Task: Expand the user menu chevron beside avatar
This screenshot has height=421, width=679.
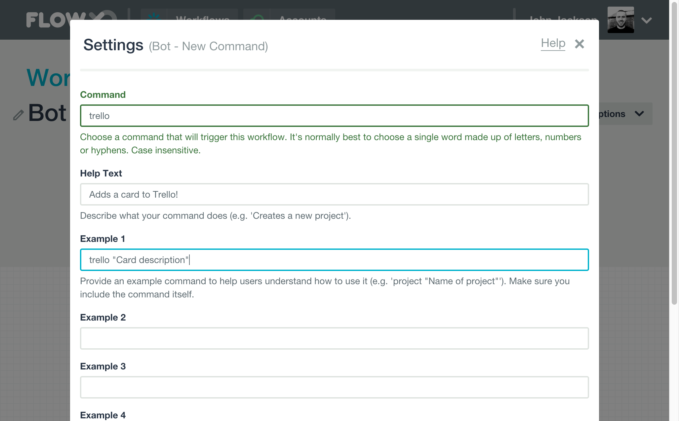Action: (x=646, y=20)
